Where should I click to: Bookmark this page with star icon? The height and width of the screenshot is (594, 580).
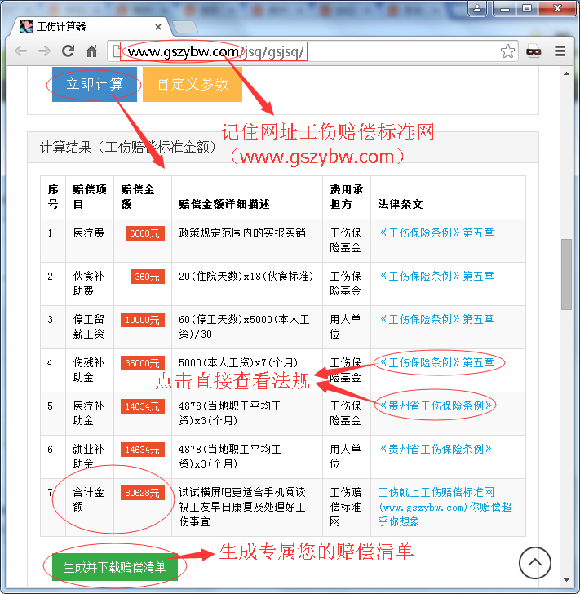[x=507, y=51]
